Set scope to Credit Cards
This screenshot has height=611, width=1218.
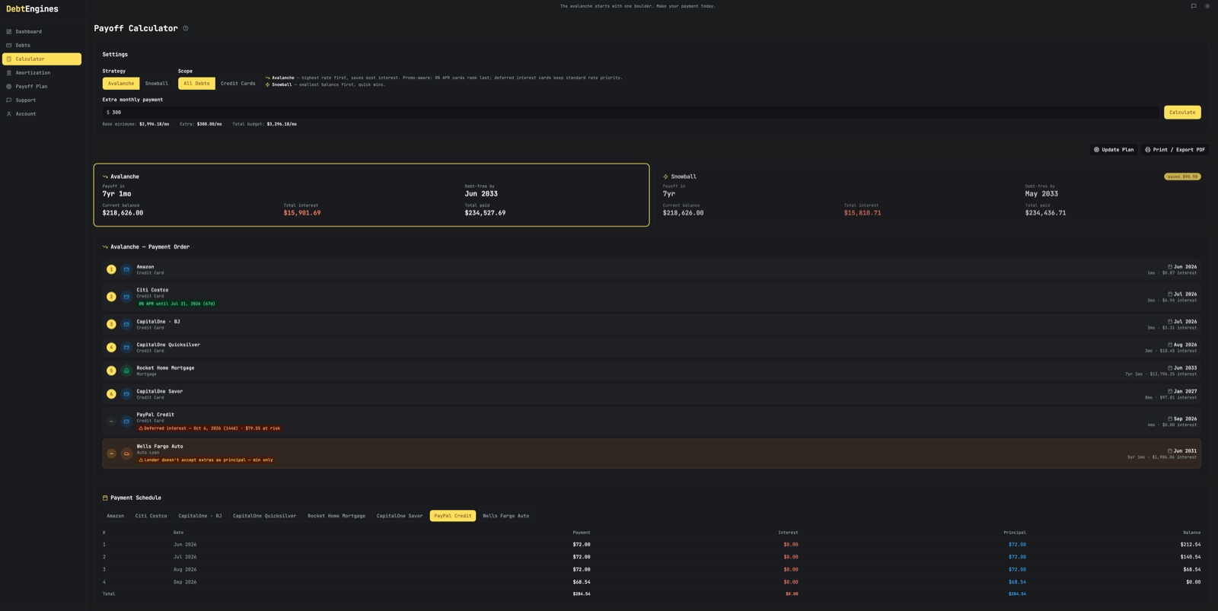pos(238,84)
